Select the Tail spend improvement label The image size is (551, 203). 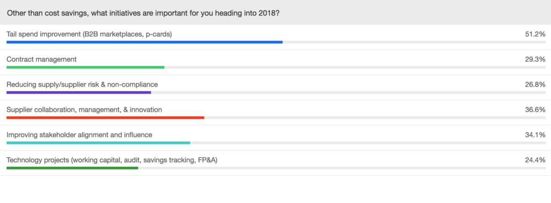[89, 34]
